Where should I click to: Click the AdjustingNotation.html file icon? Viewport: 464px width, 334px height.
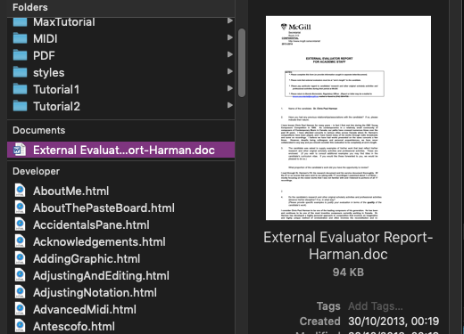[20, 292]
